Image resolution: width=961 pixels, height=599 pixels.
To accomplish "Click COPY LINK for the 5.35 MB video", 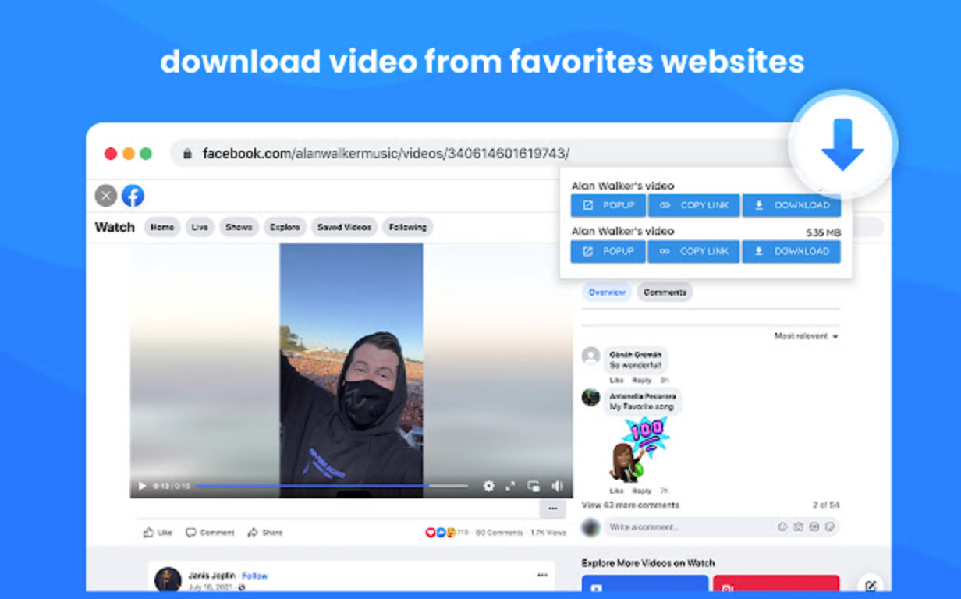I will click(x=693, y=251).
